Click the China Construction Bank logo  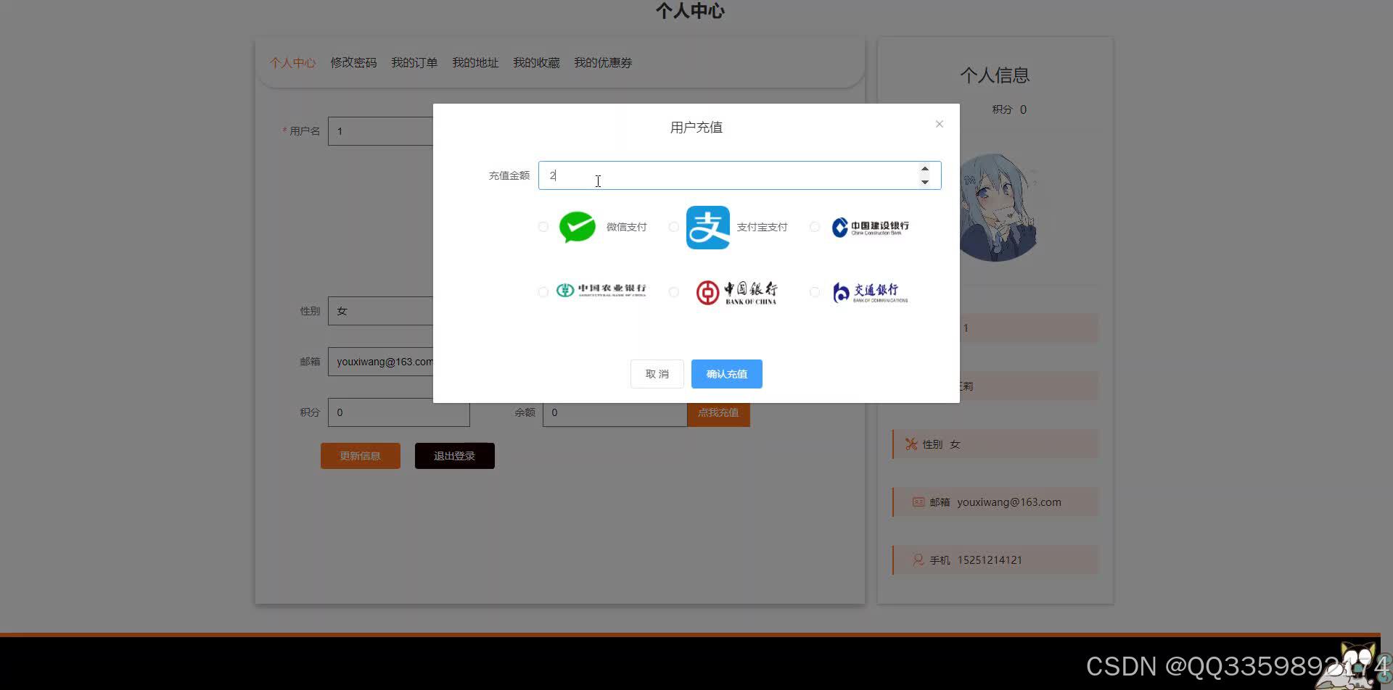point(870,227)
